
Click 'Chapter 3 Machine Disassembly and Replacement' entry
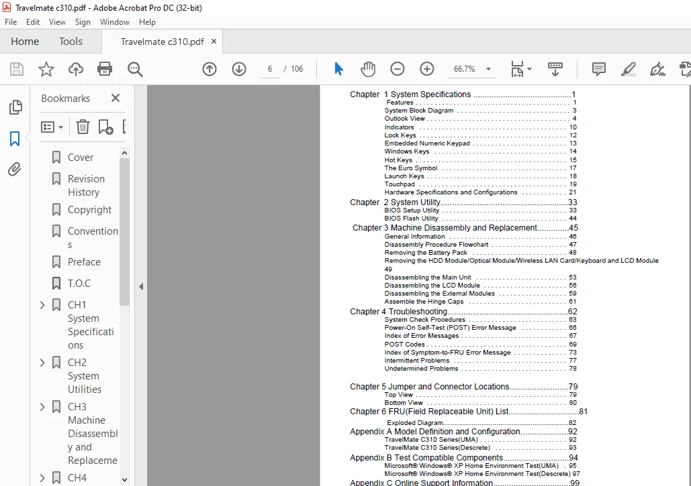(465, 228)
